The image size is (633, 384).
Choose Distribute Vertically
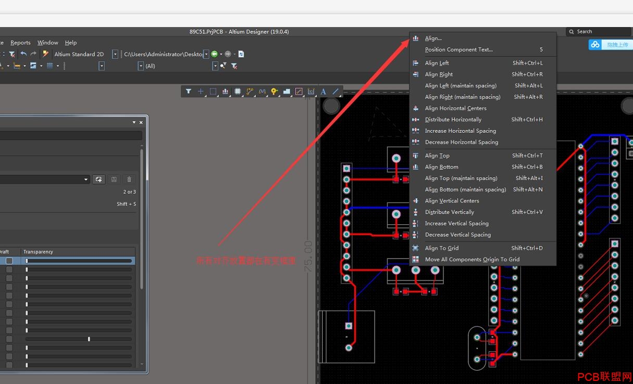[x=483, y=212]
